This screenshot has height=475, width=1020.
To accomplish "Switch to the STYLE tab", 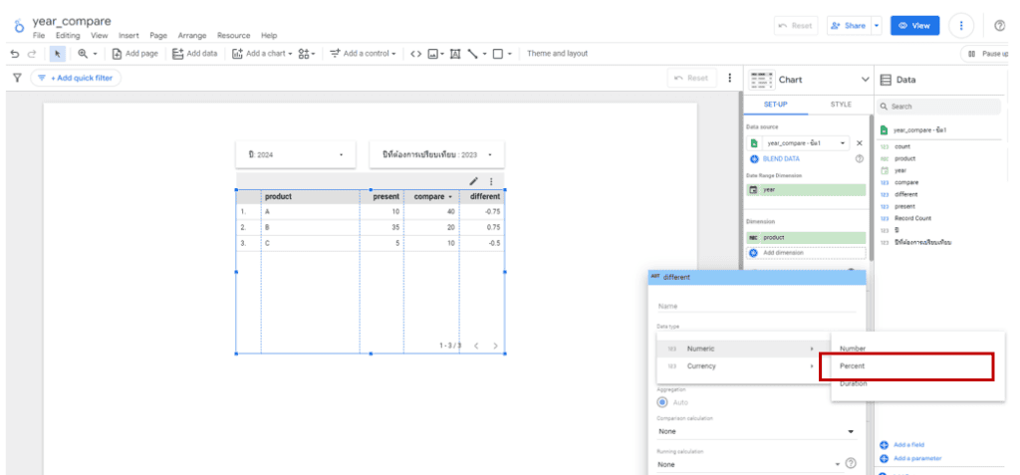I will pos(841,104).
